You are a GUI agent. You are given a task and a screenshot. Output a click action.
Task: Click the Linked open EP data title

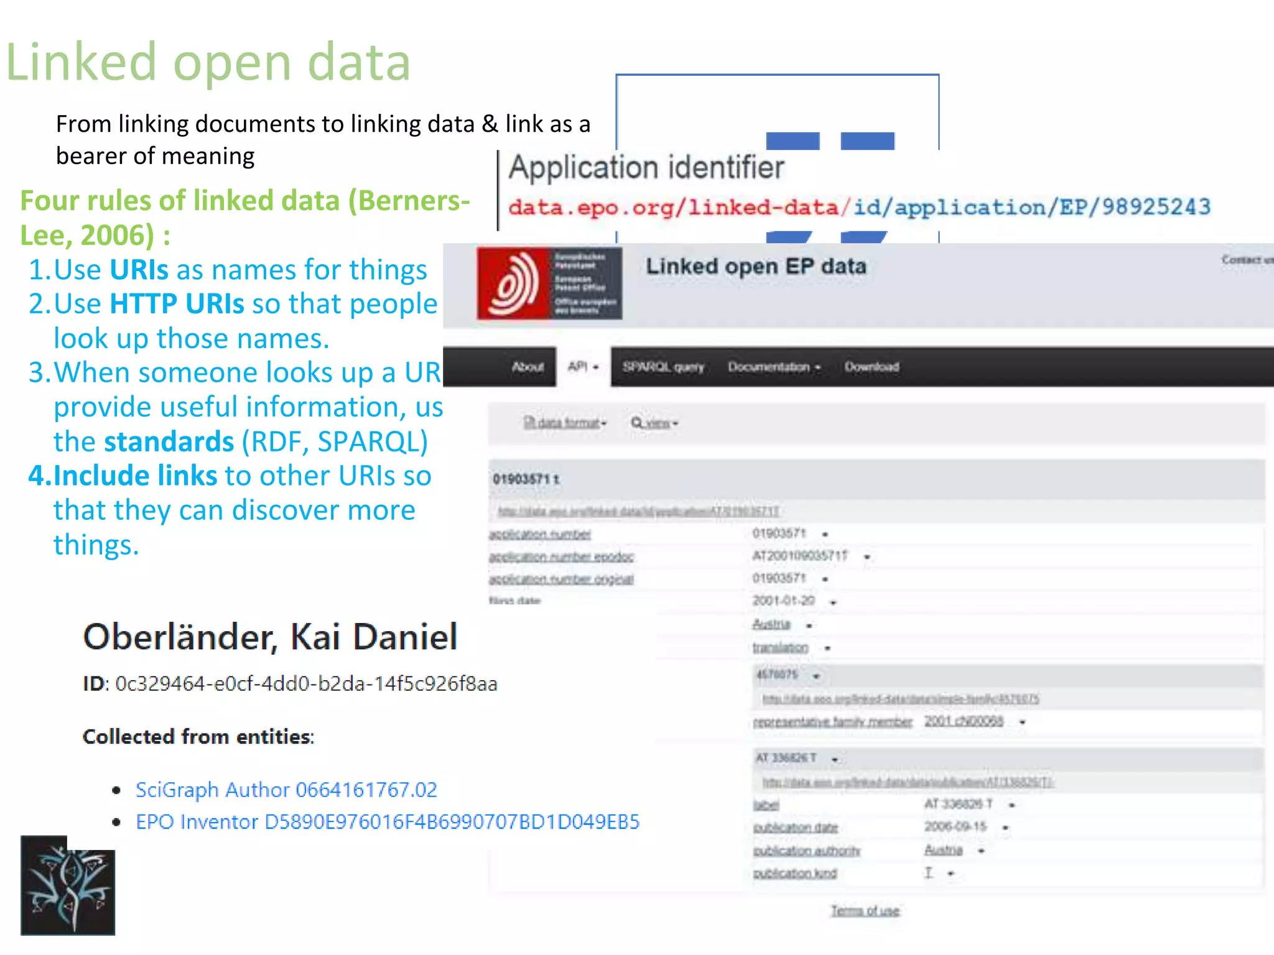click(x=756, y=266)
